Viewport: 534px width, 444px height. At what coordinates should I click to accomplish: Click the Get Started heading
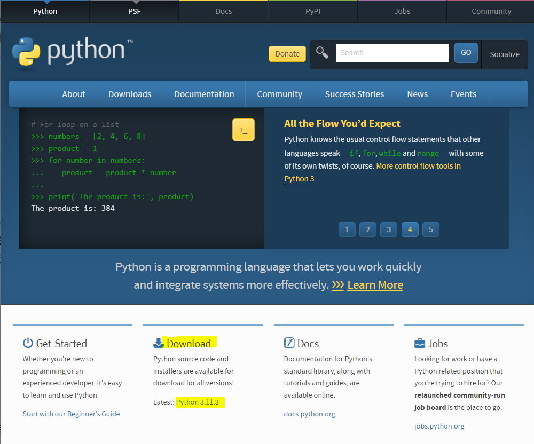tap(61, 343)
